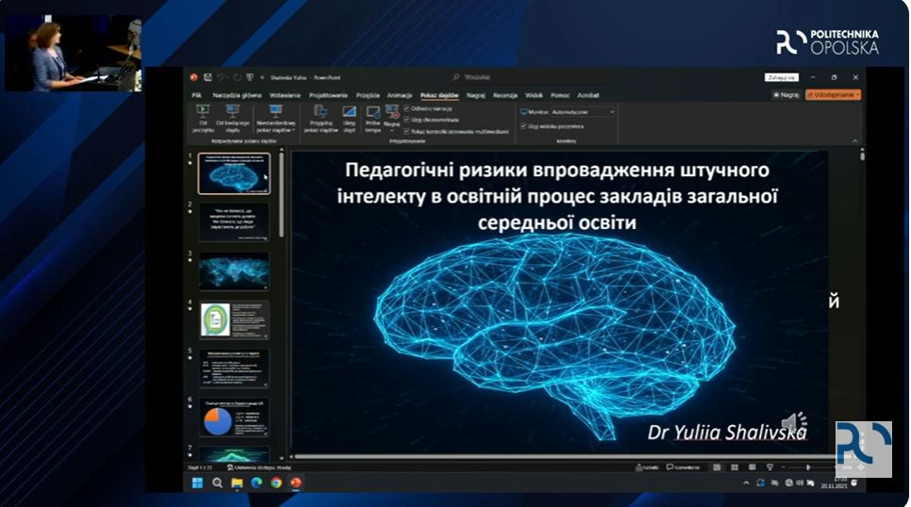Viewport: 911px width, 507px height.
Task: Select slide 4 thumbnail in slide panel
Action: (x=234, y=319)
